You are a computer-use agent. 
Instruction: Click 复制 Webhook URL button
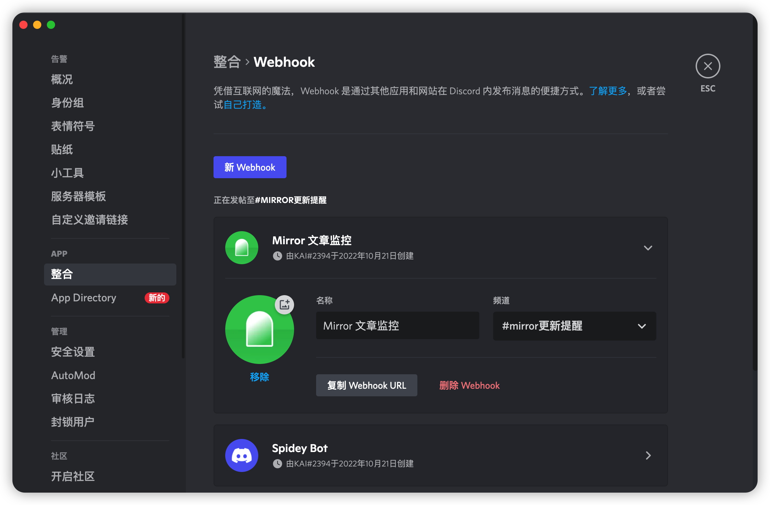tap(366, 385)
